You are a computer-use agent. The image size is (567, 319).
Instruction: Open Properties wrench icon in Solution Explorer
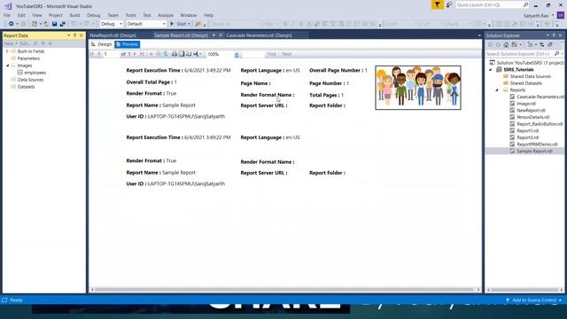tap(550, 44)
